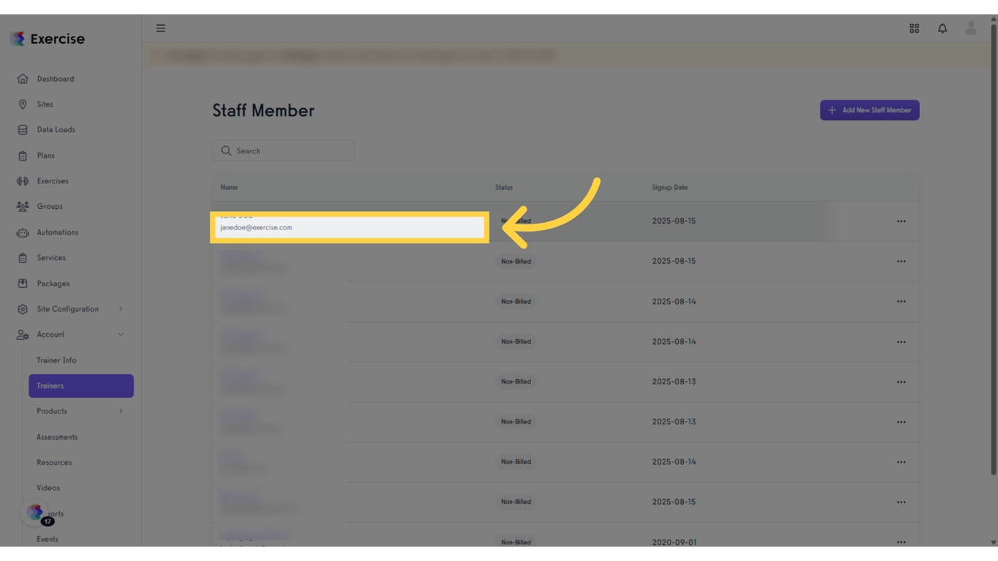The width and height of the screenshot is (998, 561).
Task: Select the Packages icon
Action: [22, 283]
